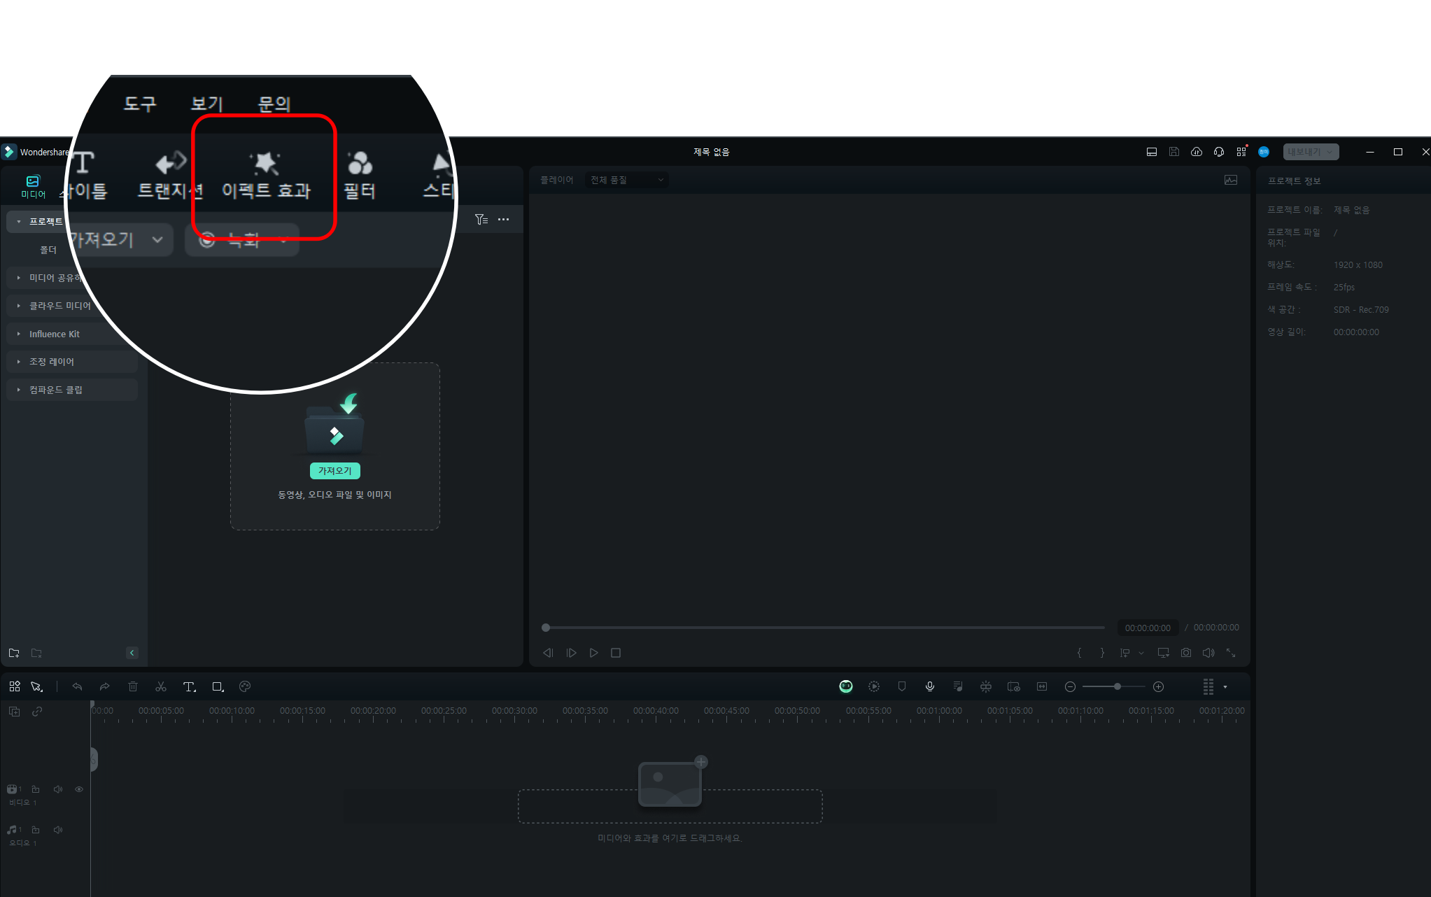Screen dimensions: 1431x897
Task: Open the color palette tool in timeline toolbar
Action: pos(244,687)
